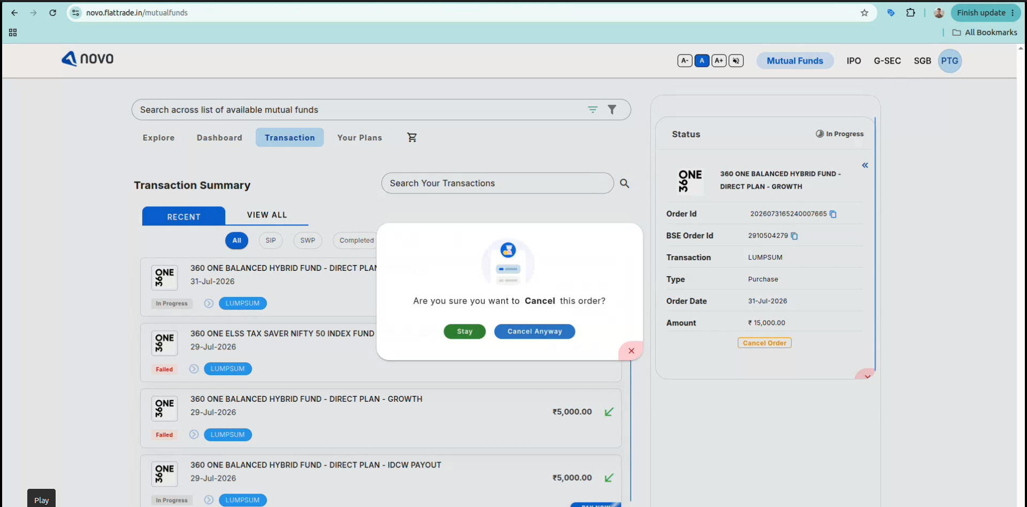Bookmark this page with the star icon
1027x507 pixels.
[864, 13]
